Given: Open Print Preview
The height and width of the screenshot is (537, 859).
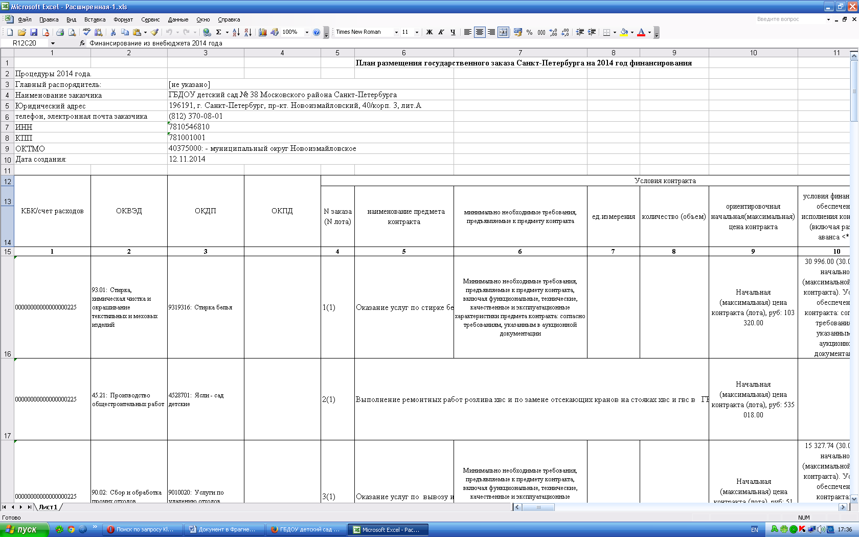Looking at the screenshot, I should tap(72, 32).
